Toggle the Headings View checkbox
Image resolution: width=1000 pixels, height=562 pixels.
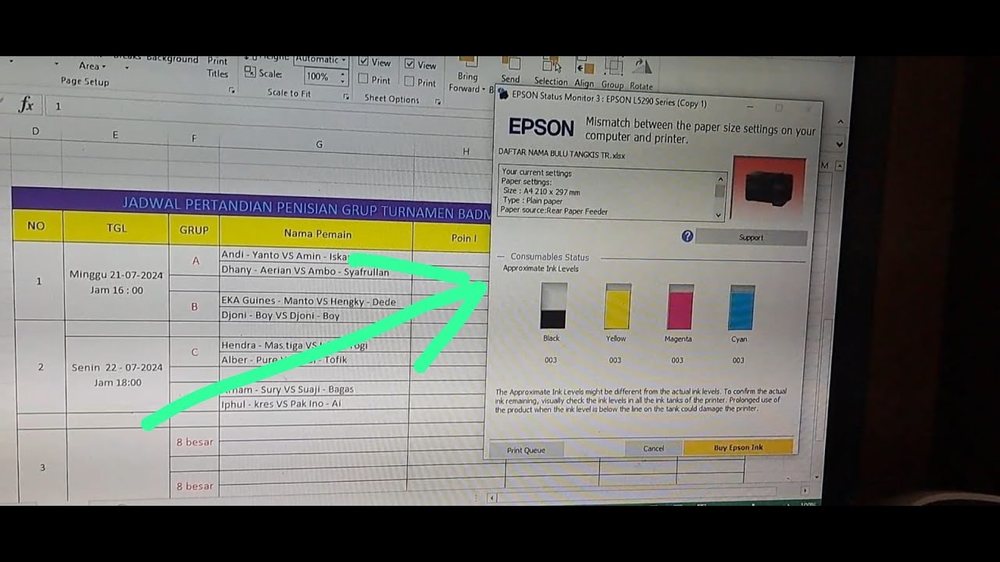(x=409, y=64)
